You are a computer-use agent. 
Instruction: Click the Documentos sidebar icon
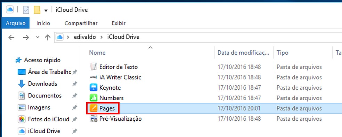point(22,96)
